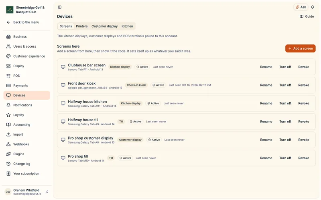Click the screen icon of Pro shop till
This screenshot has height=200, width=321.
(x=63, y=158)
